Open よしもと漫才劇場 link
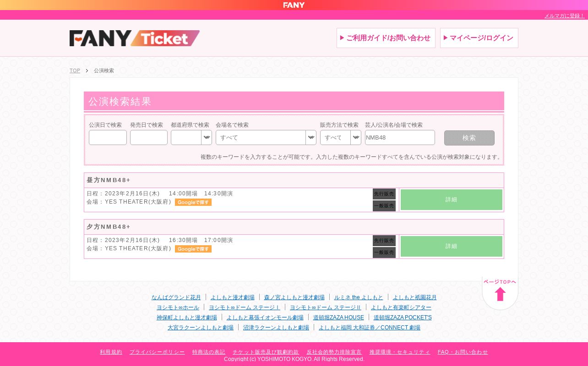 [x=233, y=297]
